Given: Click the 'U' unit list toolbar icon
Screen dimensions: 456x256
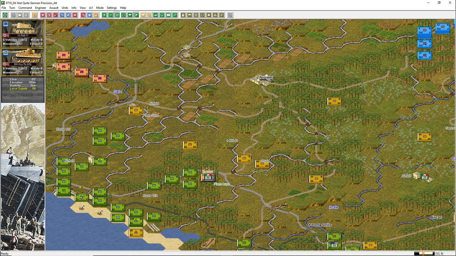Looking at the screenshot, I should tap(196, 15).
